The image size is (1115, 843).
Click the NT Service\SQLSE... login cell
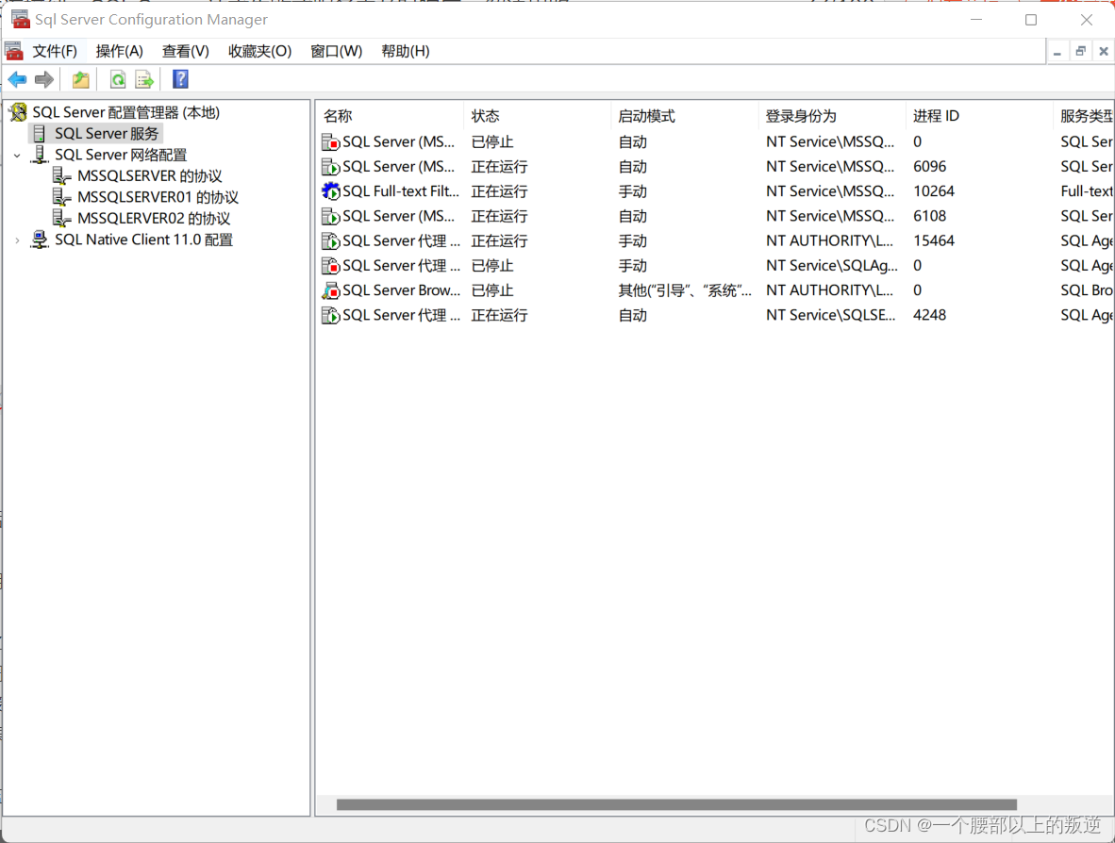coord(830,315)
